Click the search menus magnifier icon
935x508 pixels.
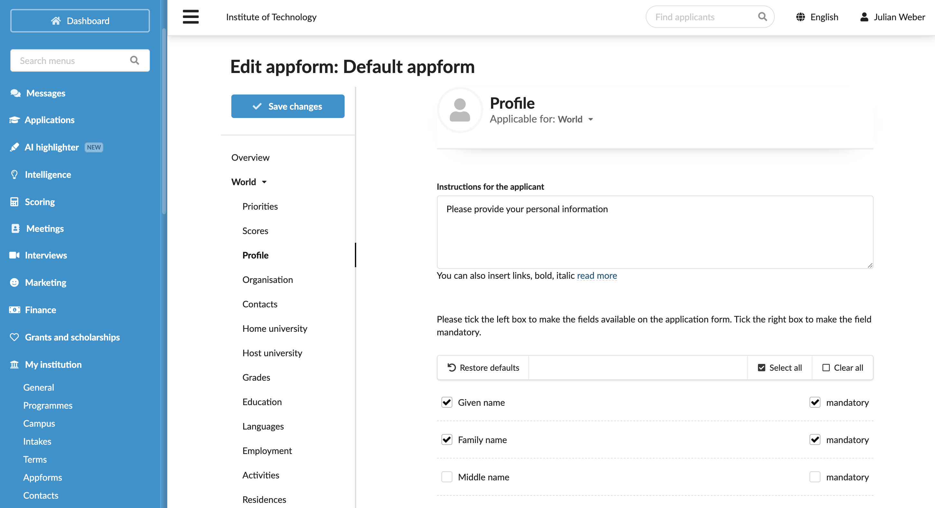coord(134,60)
